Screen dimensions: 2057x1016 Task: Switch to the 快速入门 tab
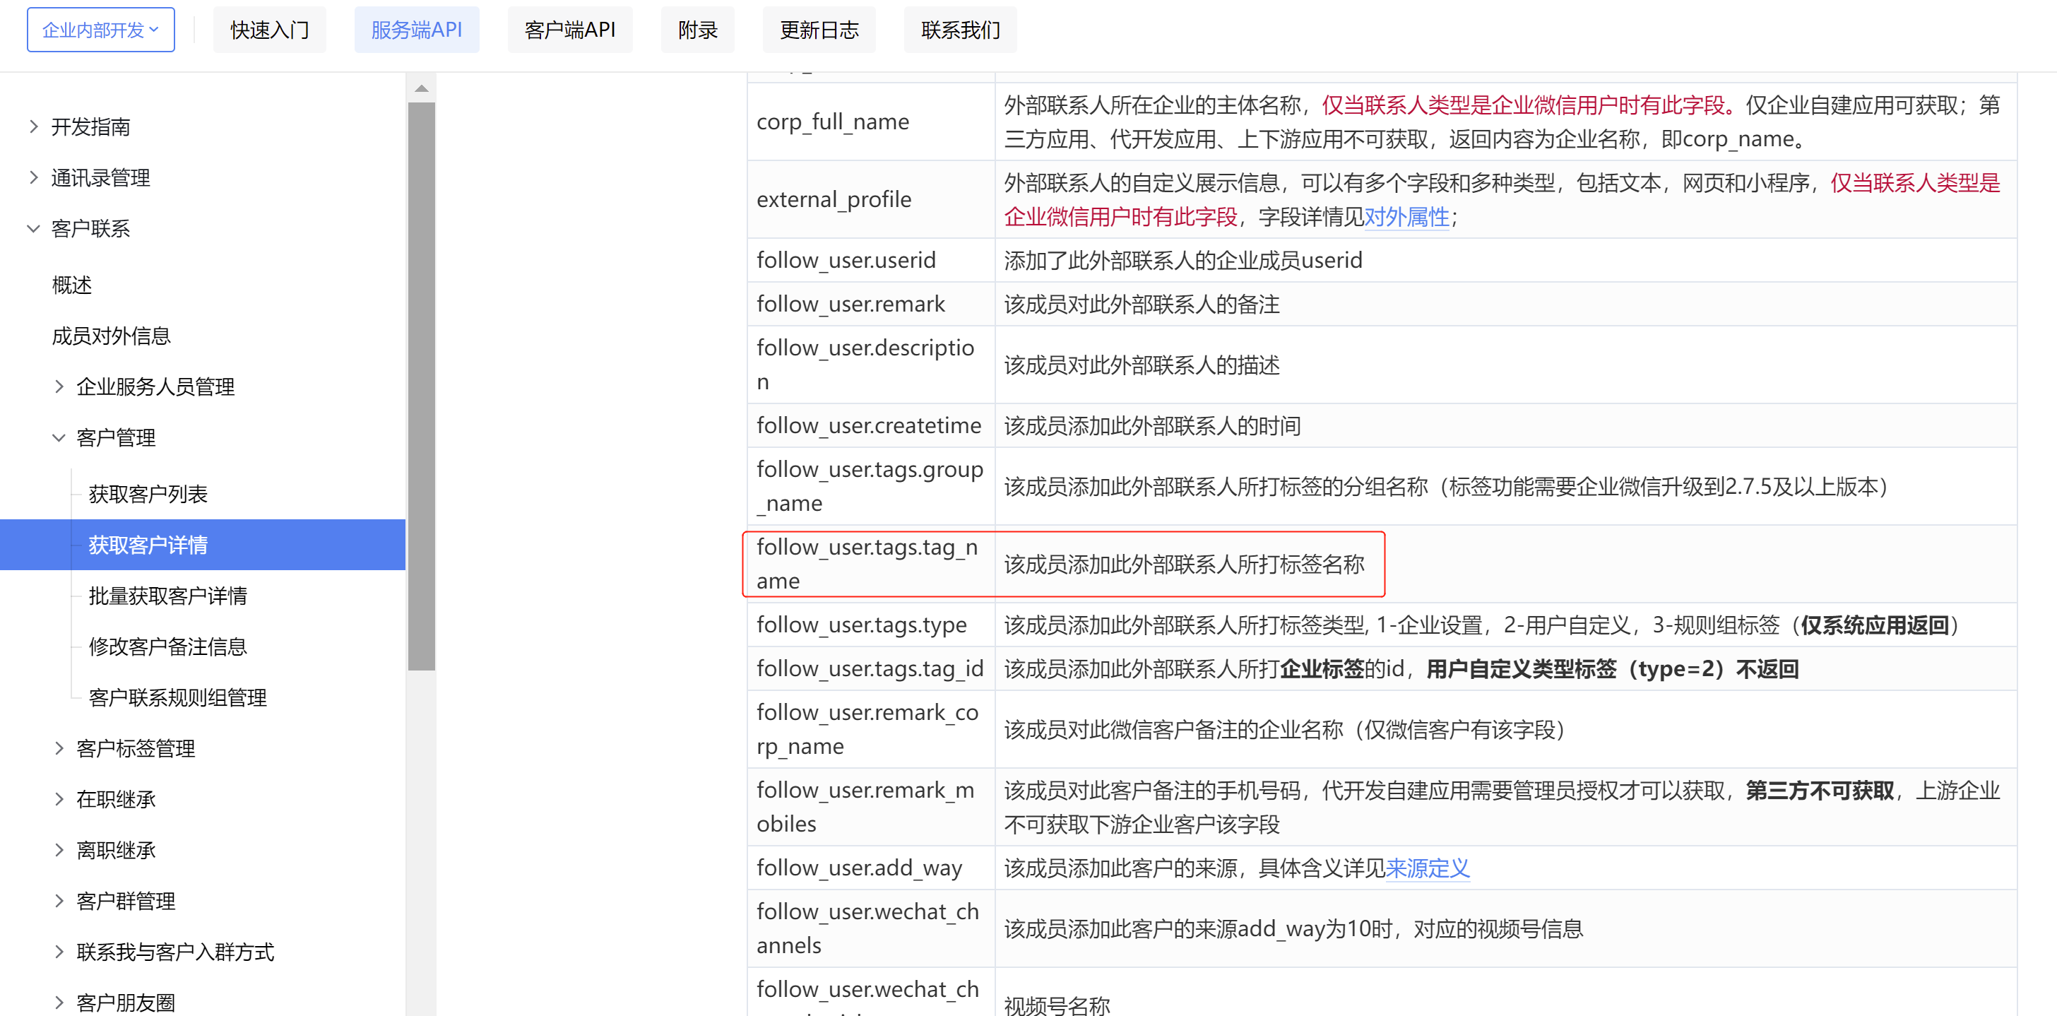coord(269,30)
